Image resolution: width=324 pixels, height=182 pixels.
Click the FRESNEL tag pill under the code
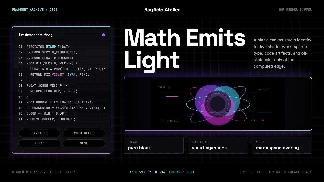pos(39,143)
